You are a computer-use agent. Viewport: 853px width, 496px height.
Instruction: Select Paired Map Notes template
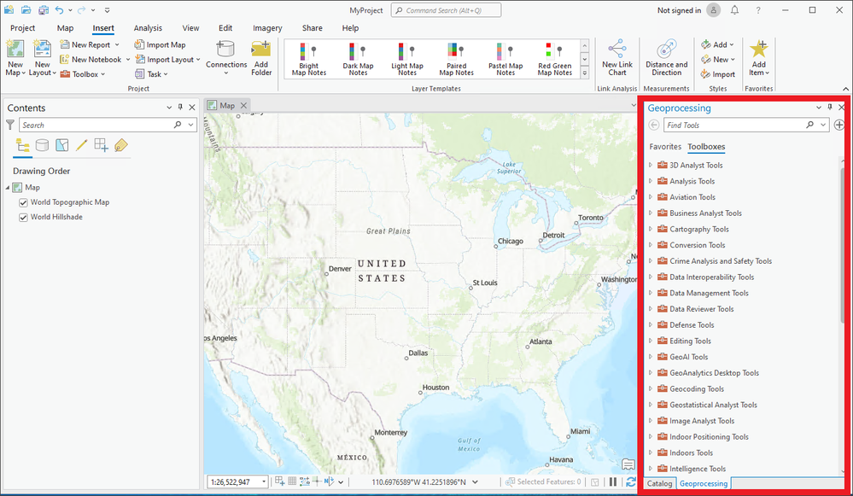click(x=457, y=59)
